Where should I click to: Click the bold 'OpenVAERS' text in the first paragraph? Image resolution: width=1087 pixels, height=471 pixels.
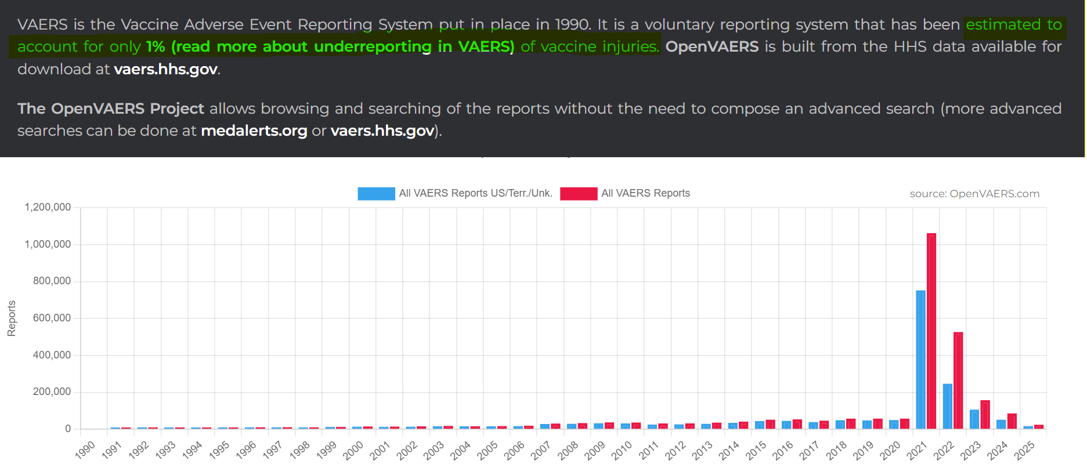tap(712, 46)
